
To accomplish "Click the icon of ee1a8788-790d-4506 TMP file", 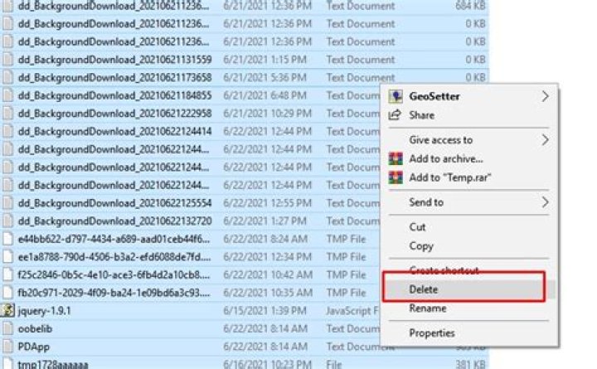I will (7, 257).
